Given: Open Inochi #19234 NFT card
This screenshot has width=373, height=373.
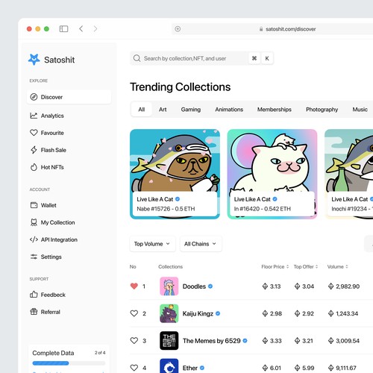Looking at the screenshot, I should pos(349,174).
